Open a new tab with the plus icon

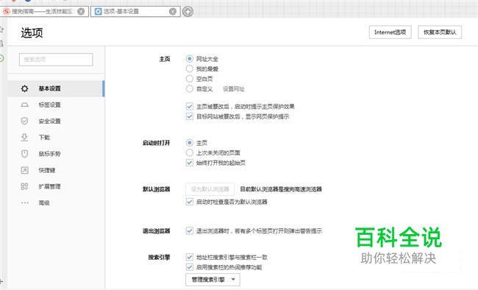[188, 12]
